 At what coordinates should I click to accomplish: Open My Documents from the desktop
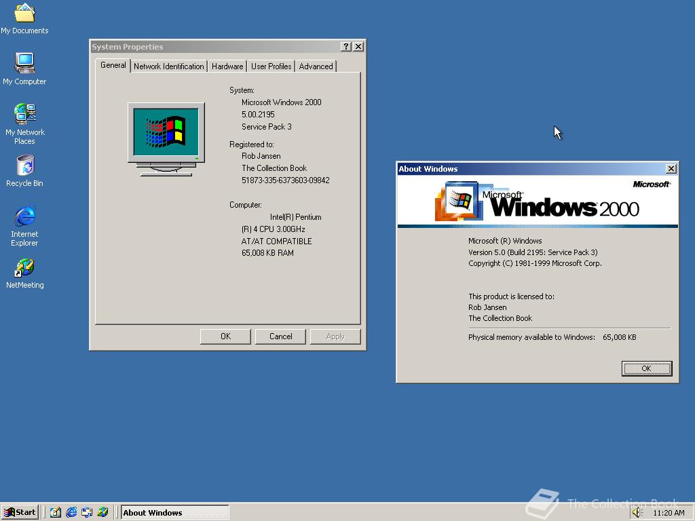[x=25, y=15]
